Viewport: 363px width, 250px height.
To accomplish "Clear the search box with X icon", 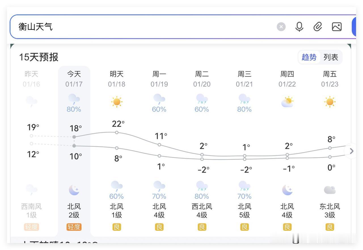I will click(x=281, y=27).
